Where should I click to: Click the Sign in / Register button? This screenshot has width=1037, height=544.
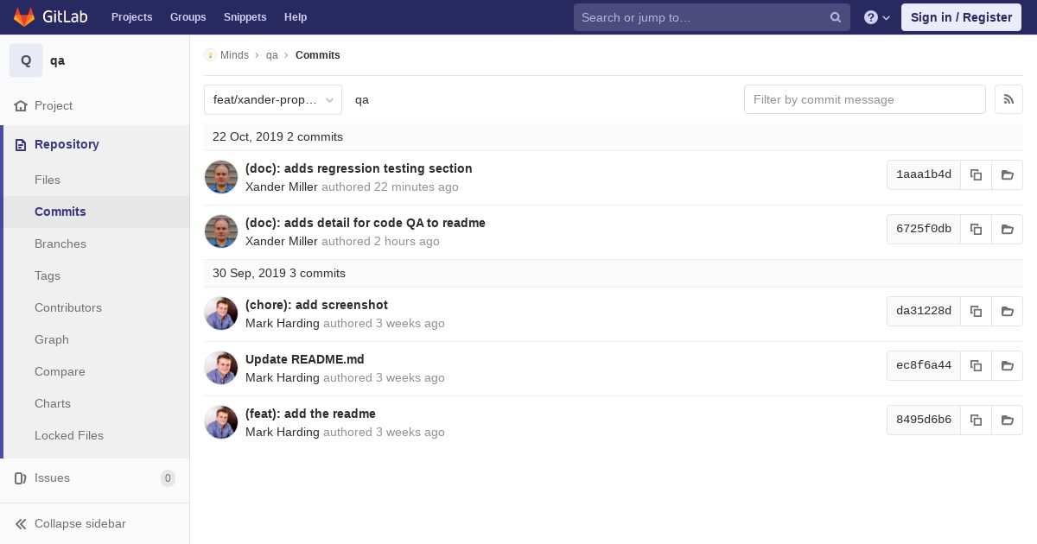click(961, 17)
